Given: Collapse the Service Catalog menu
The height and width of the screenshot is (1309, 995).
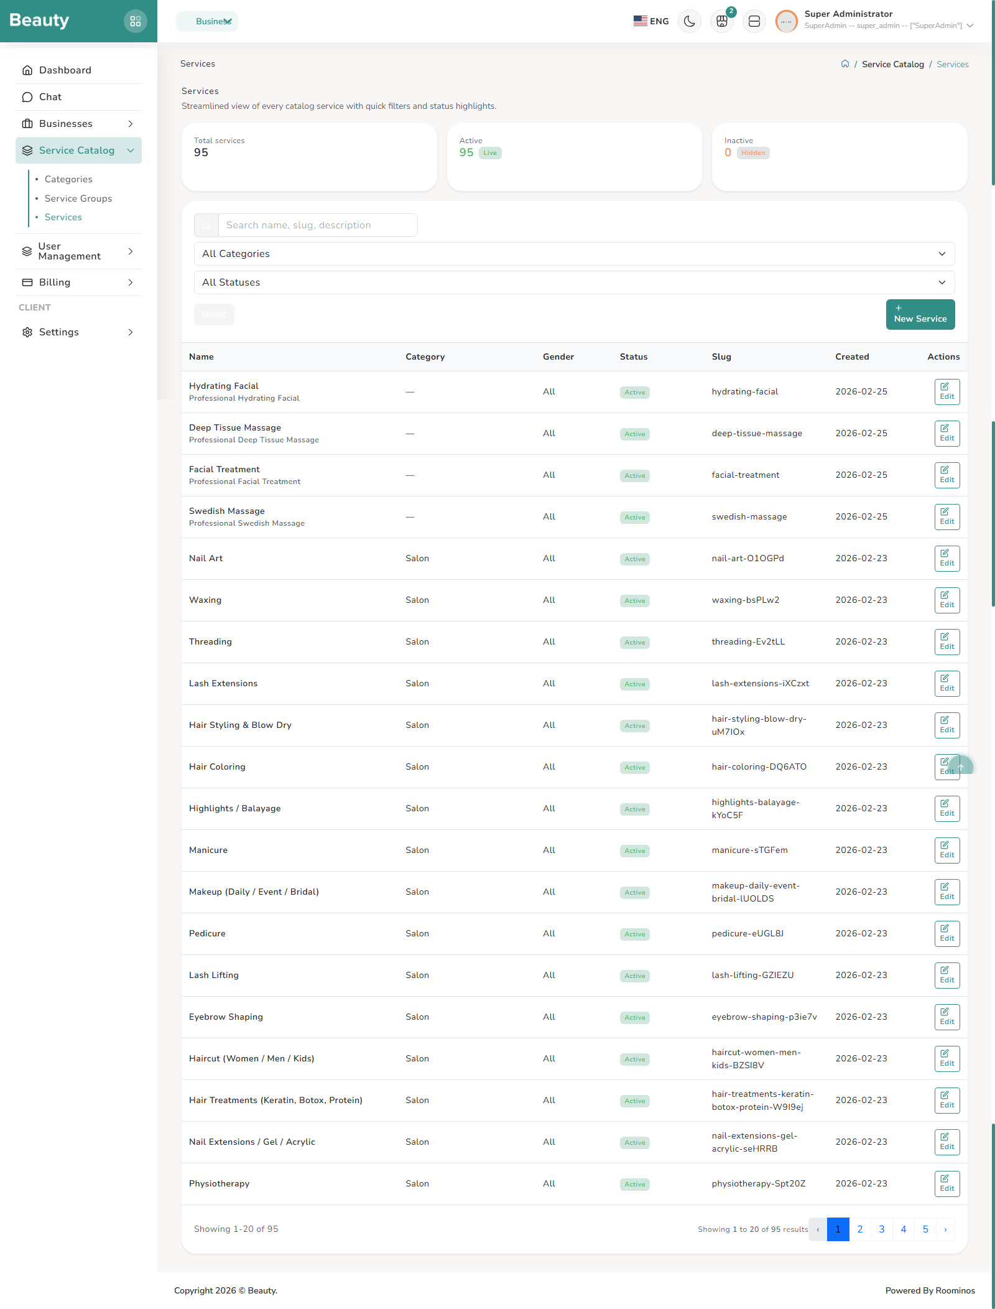Looking at the screenshot, I should [131, 151].
